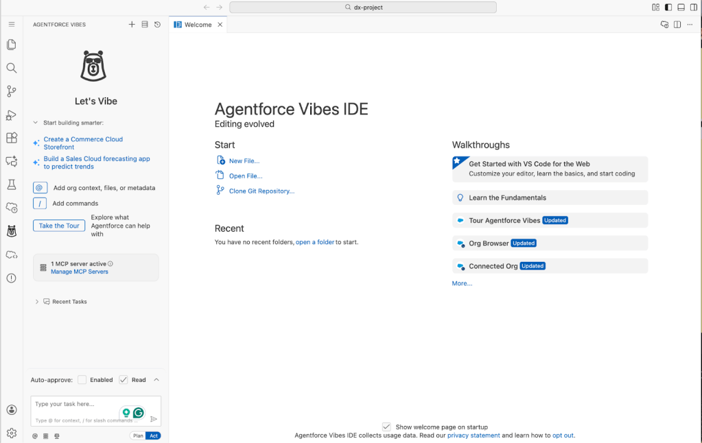
Task: Open the Source Control view
Action: click(11, 91)
